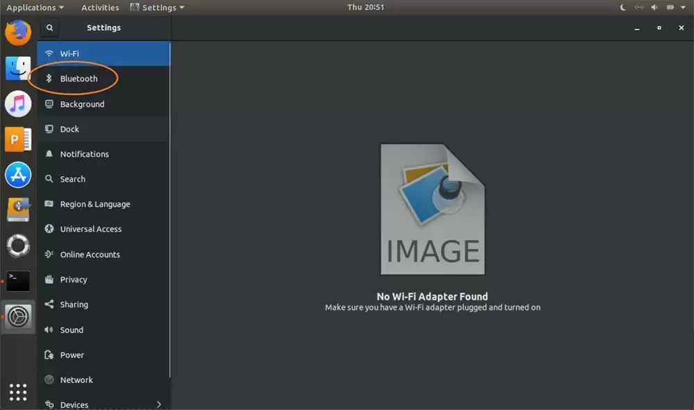
Task: Open the system menu arrow at top right
Action: point(683,7)
